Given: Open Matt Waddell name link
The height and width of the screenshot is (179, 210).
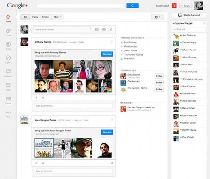Looking at the screenshot, I should pos(162,6).
